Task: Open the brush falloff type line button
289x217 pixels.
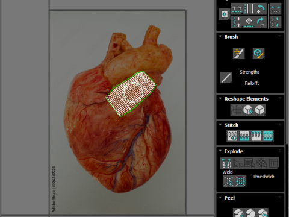Action: tap(226, 78)
